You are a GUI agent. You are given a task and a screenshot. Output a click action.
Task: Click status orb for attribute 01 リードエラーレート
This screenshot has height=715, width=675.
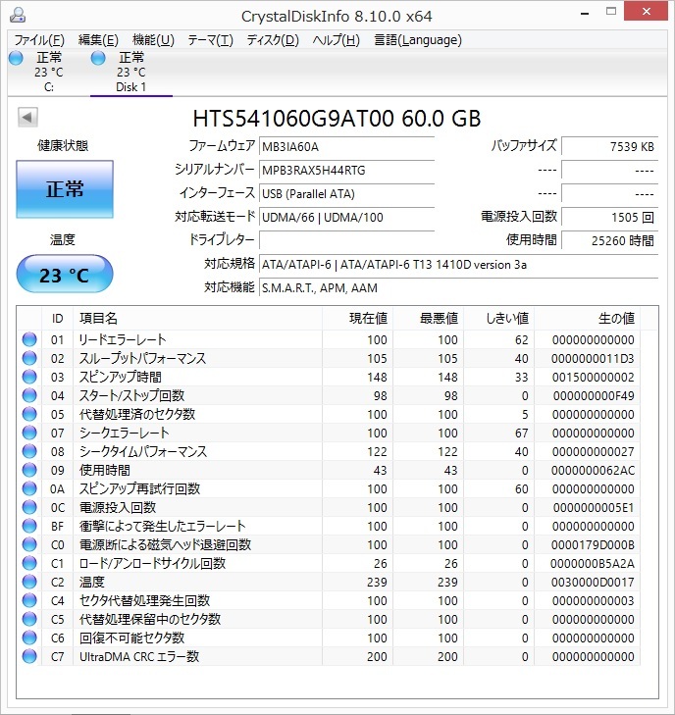29,339
